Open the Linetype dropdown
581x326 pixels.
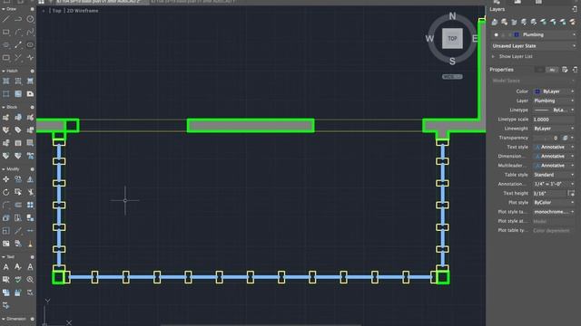pyautogui.click(x=554, y=110)
